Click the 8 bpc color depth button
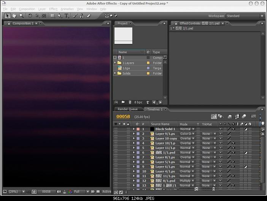This screenshot has height=201, width=267. tap(138, 102)
